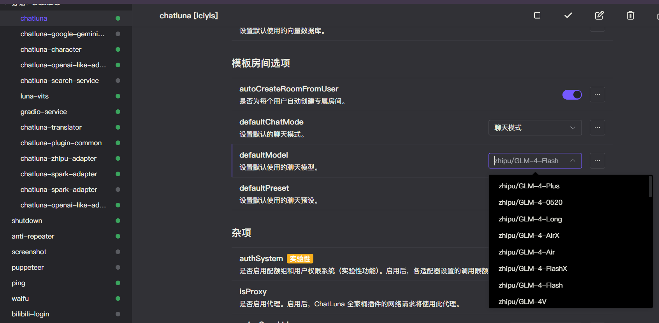Image resolution: width=659 pixels, height=323 pixels.
Task: Open more options for autoCreateRoomFromUser
Action: pos(597,95)
